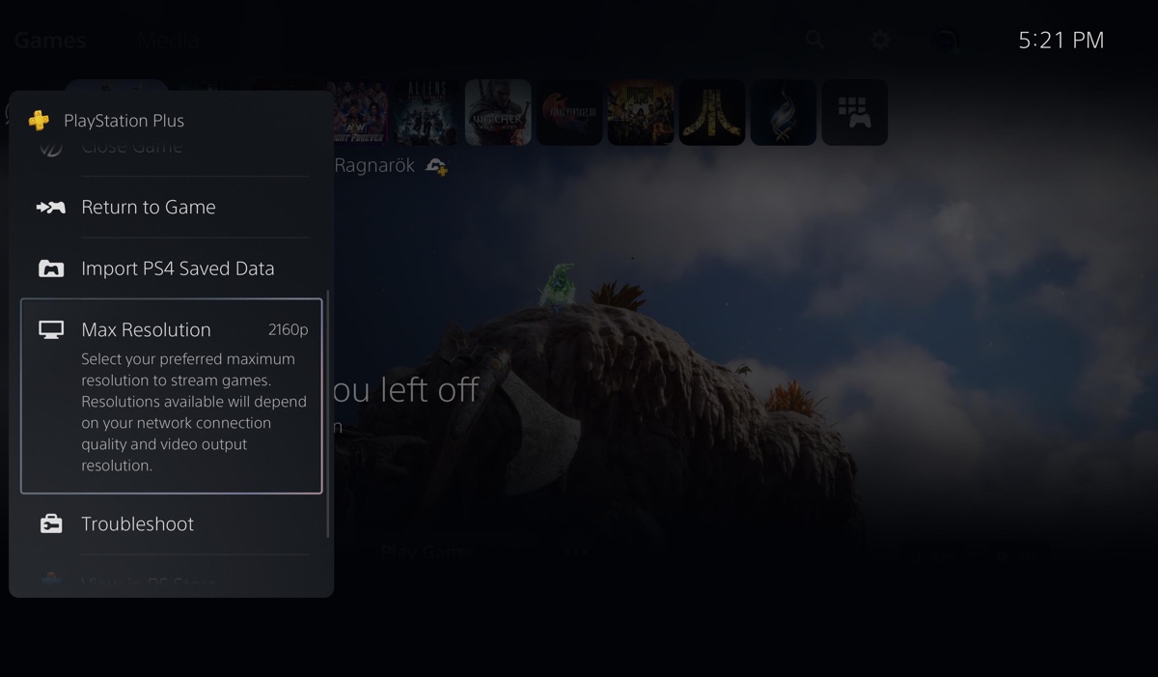Click the 2160p resolution value
The width and height of the screenshot is (1158, 677).
288,330
